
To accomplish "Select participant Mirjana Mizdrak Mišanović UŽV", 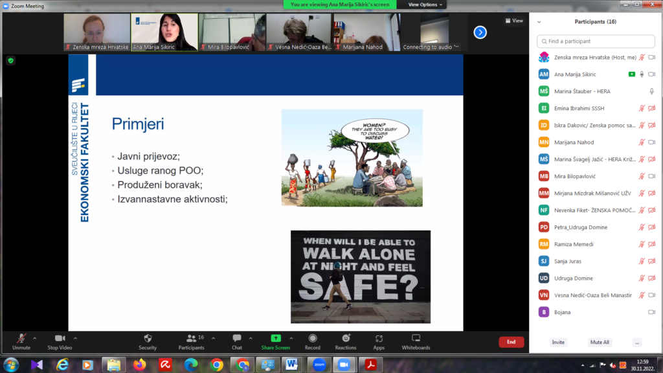I will [596, 193].
